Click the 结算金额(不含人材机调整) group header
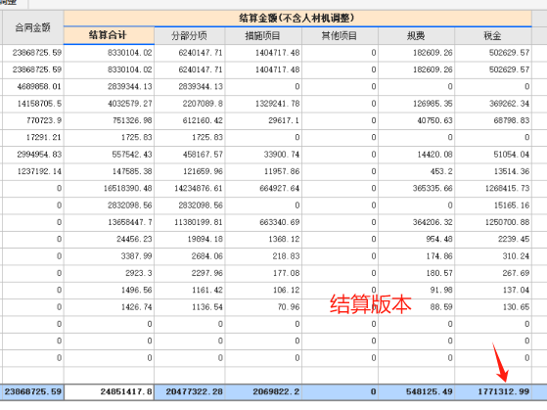Image resolution: width=547 pixels, height=410 pixels. point(297,19)
